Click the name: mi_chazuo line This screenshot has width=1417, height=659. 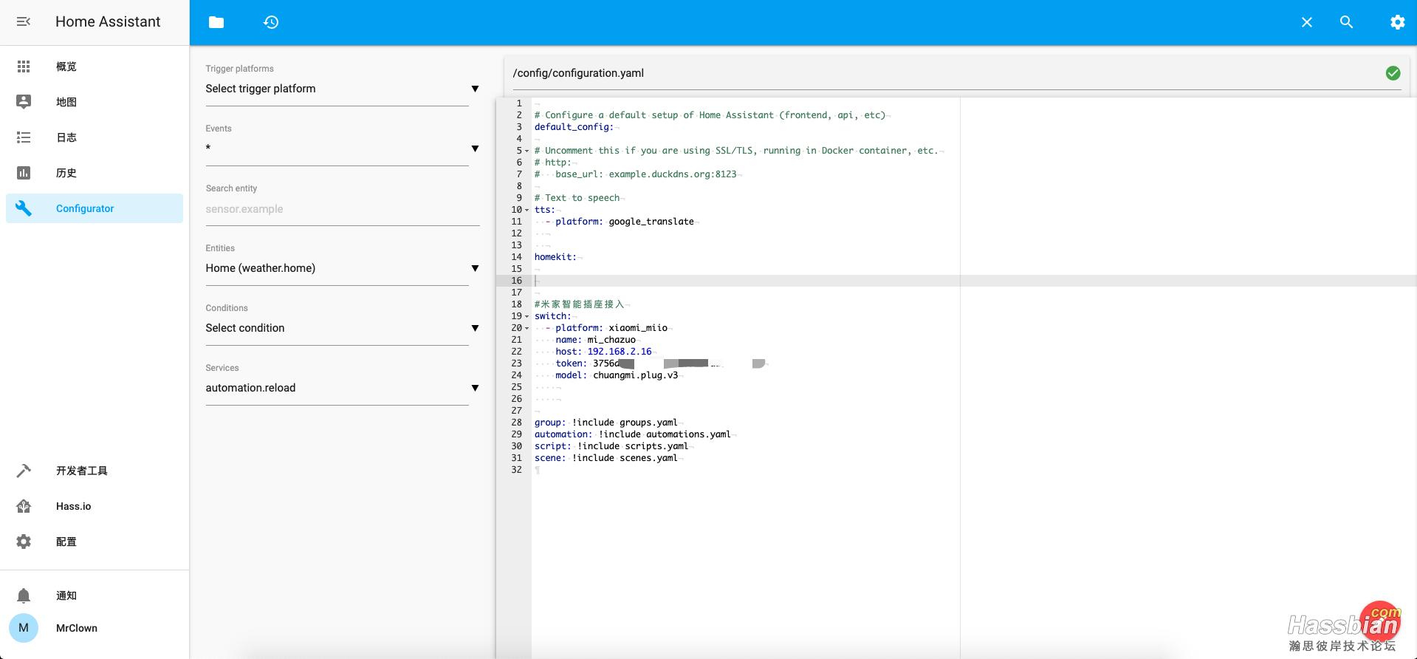(595, 340)
